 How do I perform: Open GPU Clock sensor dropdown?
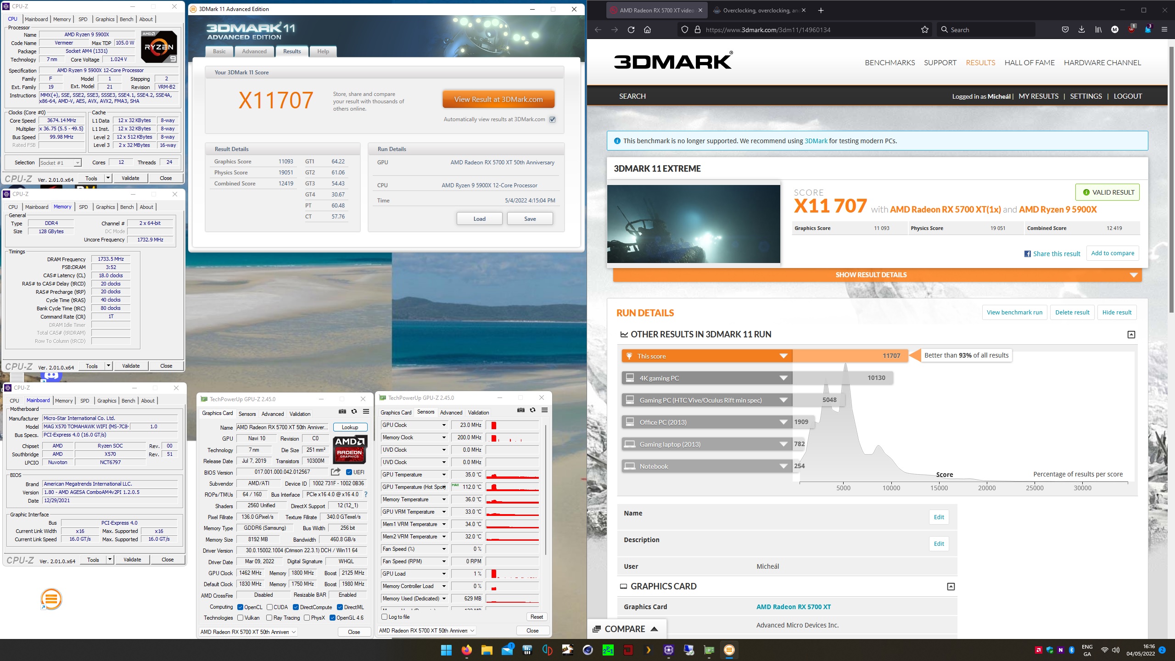[444, 425]
